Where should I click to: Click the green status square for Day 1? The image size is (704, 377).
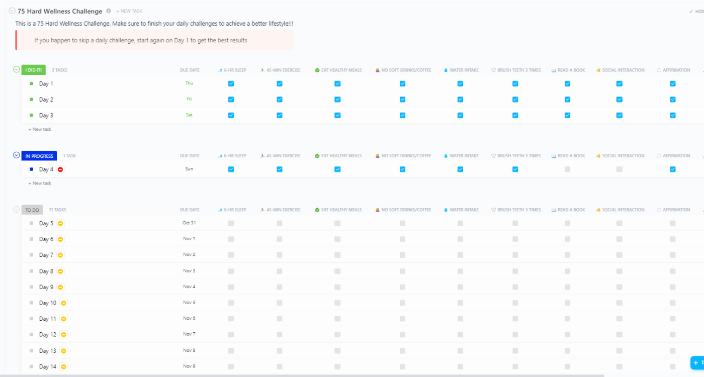[x=31, y=84]
